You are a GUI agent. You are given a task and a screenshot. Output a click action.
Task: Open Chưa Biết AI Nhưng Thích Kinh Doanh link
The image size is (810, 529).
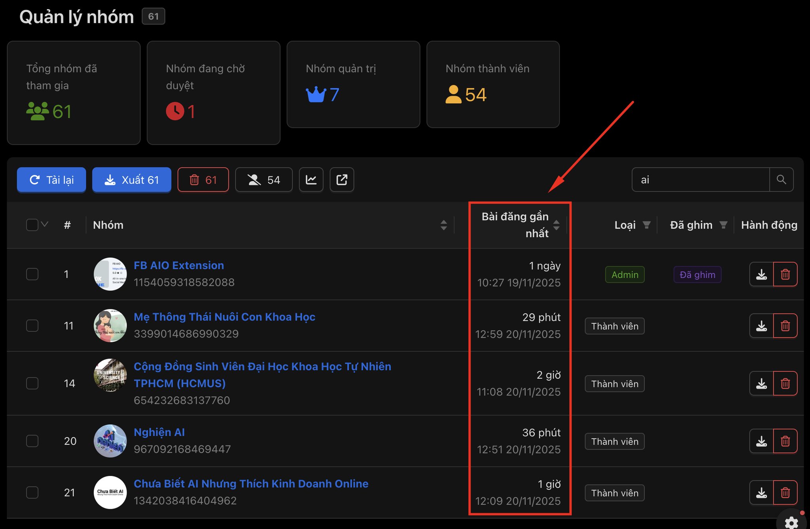click(x=251, y=484)
